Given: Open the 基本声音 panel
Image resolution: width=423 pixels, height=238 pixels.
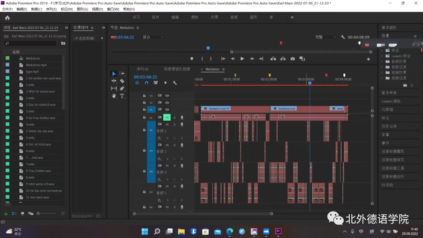Looking at the screenshot, I should 389,93.
